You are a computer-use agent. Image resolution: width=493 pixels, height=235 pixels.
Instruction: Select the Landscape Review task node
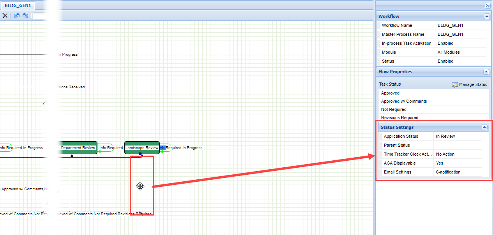[x=141, y=147]
